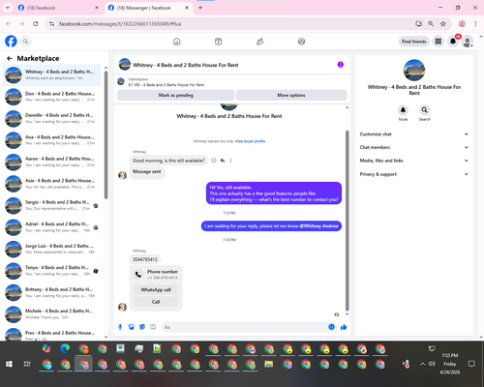Show hidden icons in the system tray

(x=422, y=364)
